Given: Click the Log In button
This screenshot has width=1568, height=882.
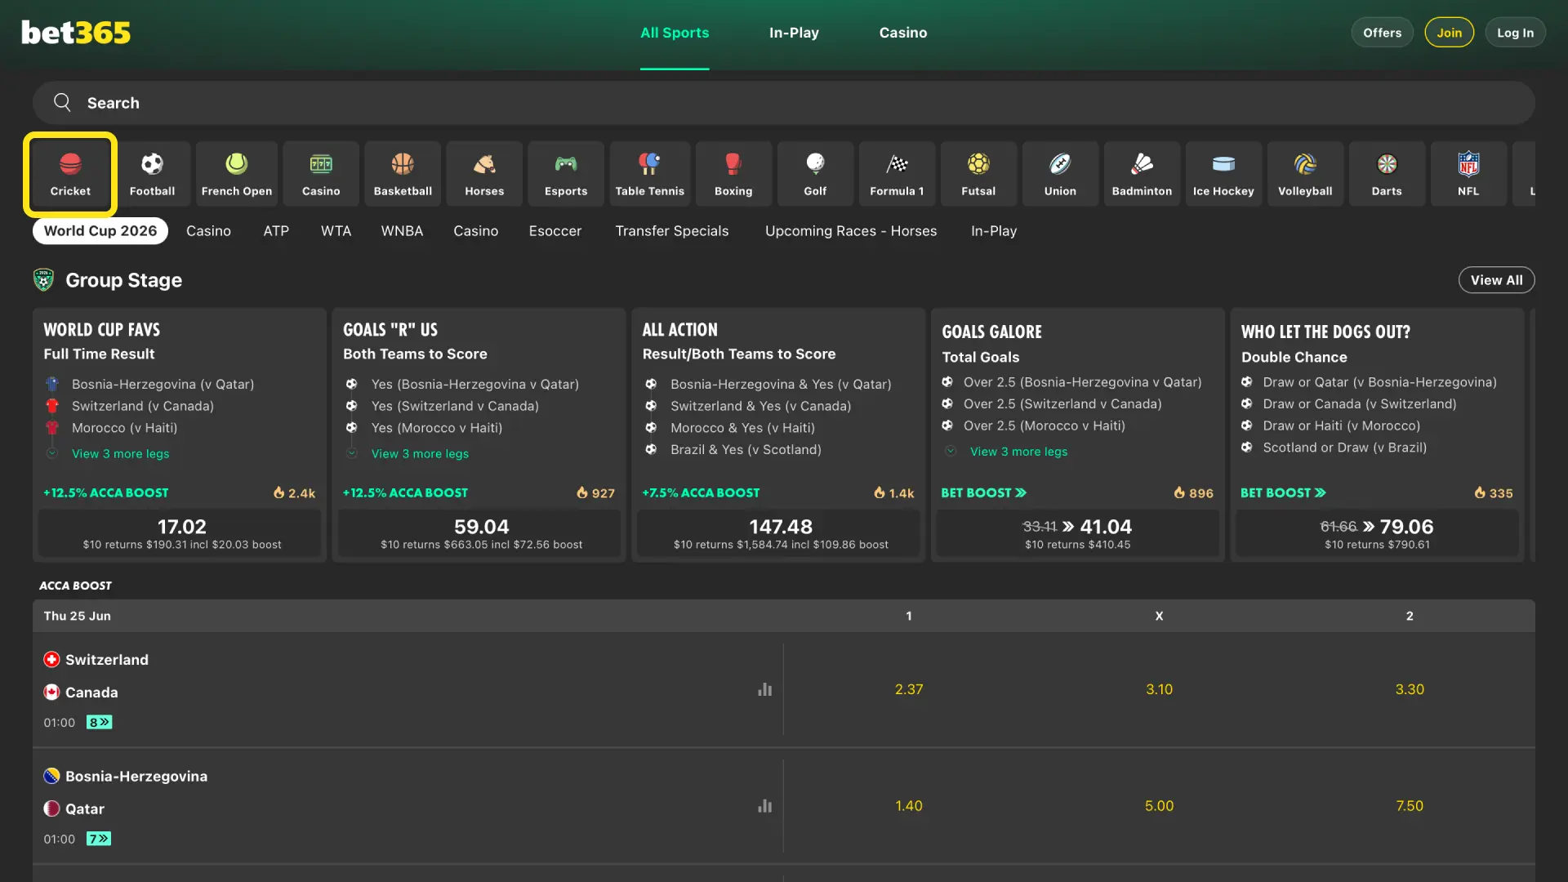Looking at the screenshot, I should (1515, 33).
